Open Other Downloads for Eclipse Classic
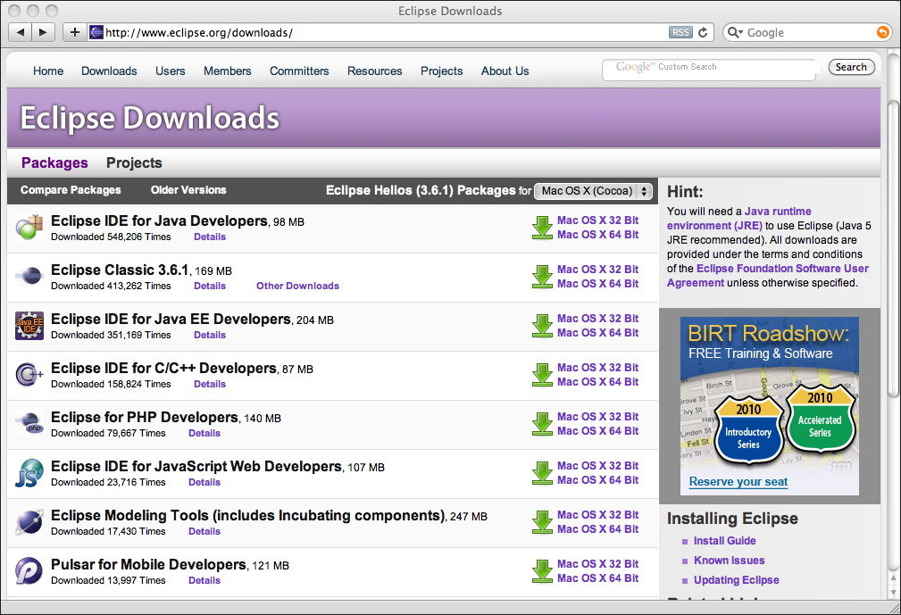 coord(297,286)
